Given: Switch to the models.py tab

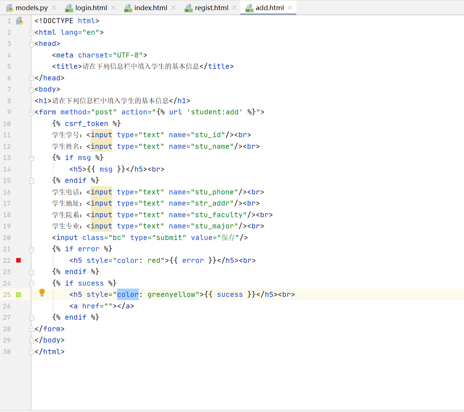Looking at the screenshot, I should point(32,8).
